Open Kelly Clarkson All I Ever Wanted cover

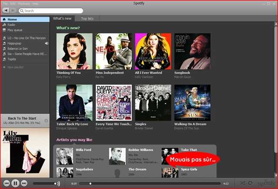coord(153,51)
